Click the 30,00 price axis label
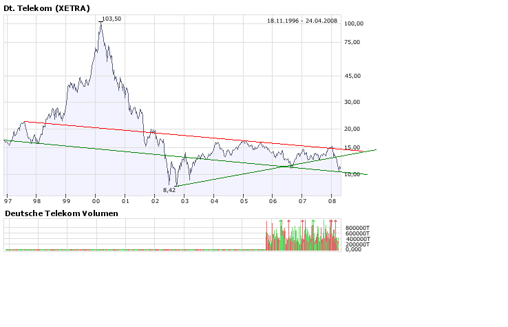 (352, 102)
